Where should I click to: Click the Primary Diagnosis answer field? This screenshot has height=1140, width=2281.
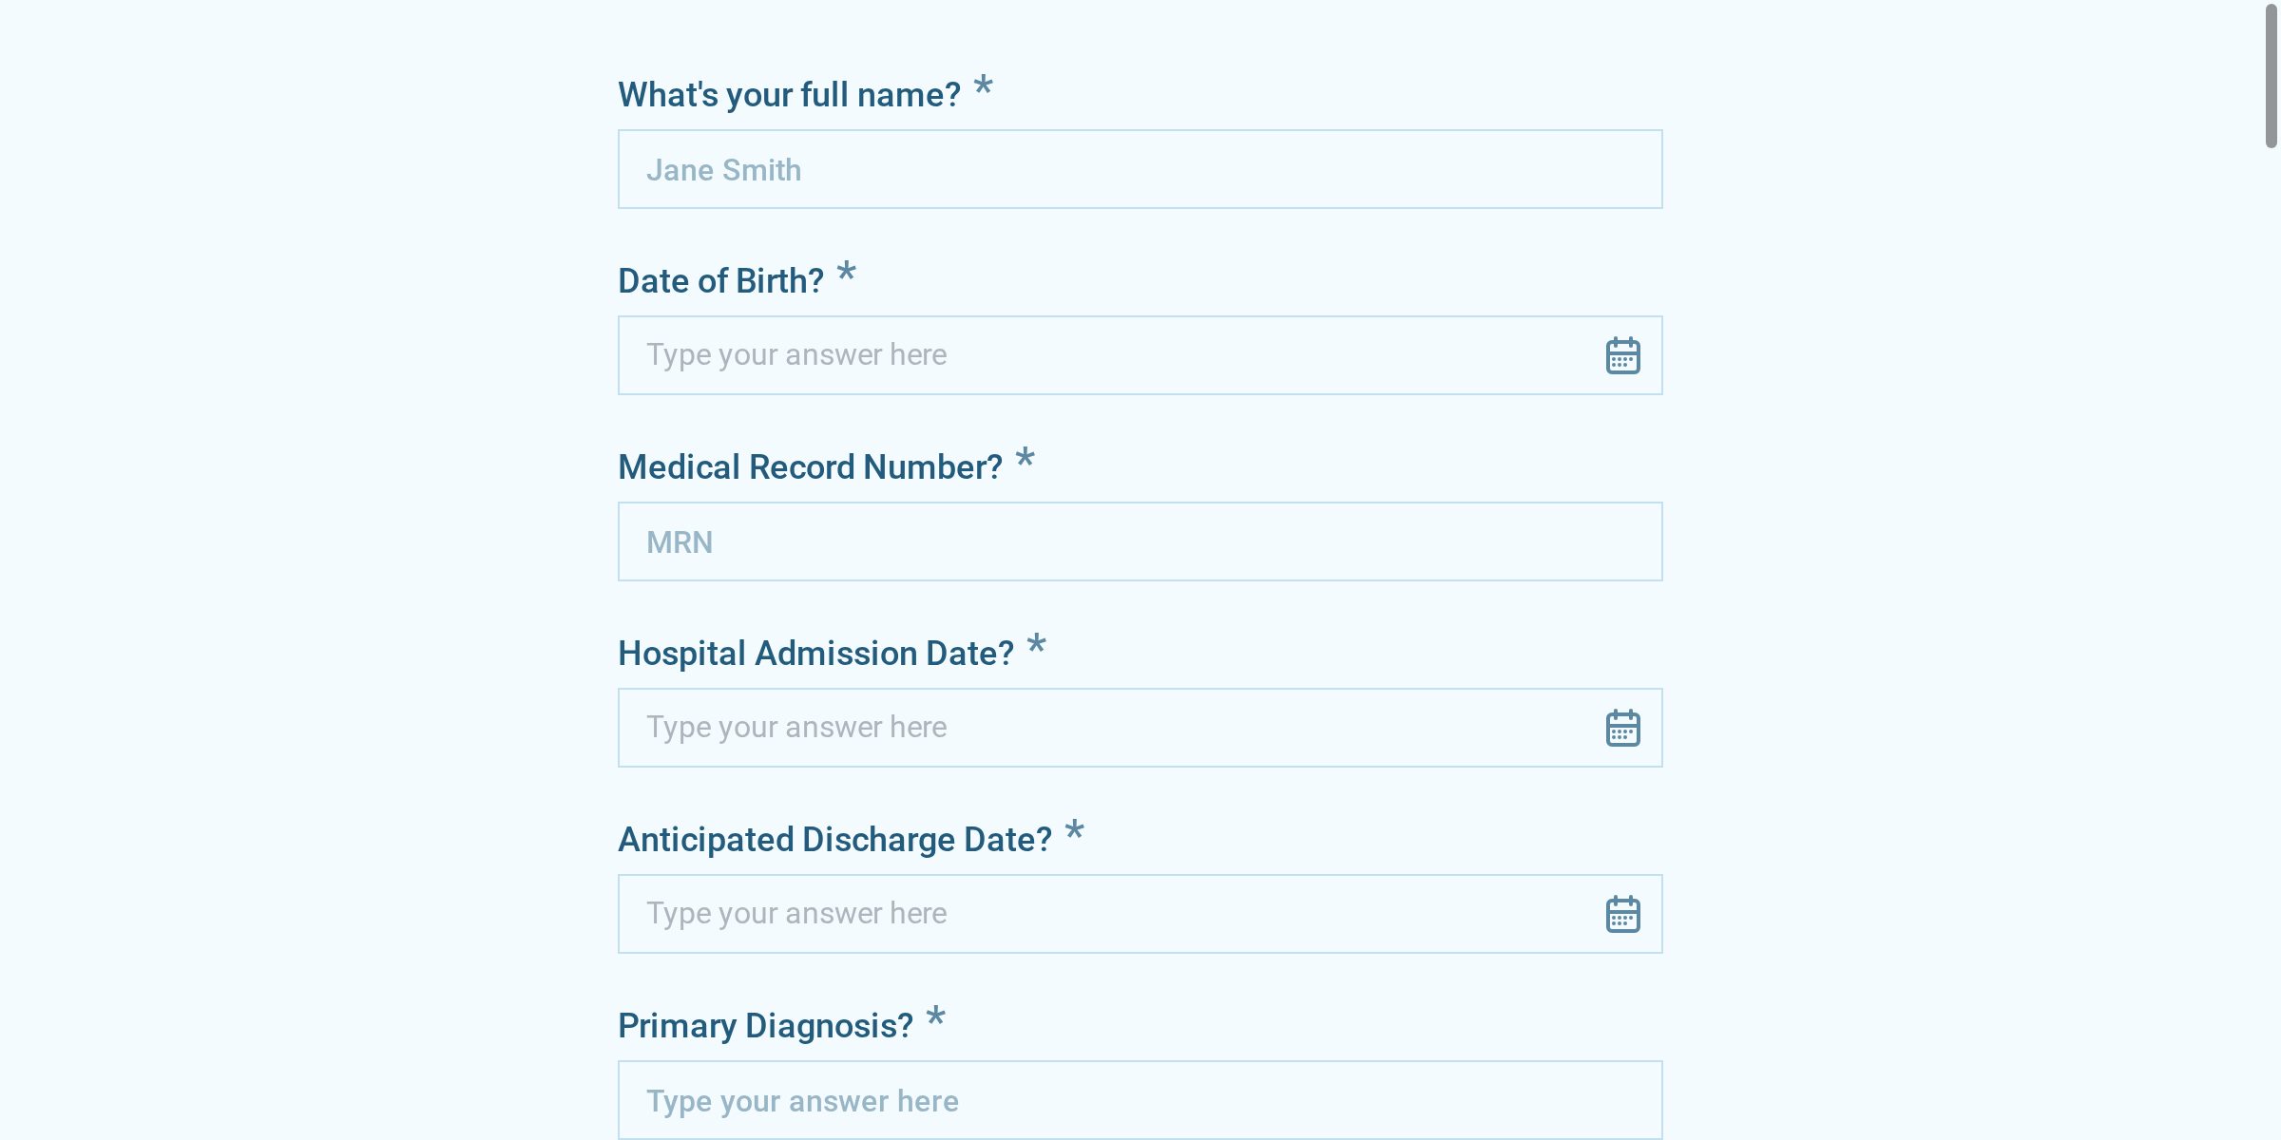[1045, 1099]
